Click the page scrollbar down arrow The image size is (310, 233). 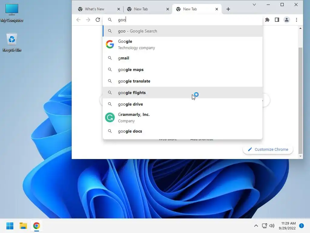(x=300, y=156)
